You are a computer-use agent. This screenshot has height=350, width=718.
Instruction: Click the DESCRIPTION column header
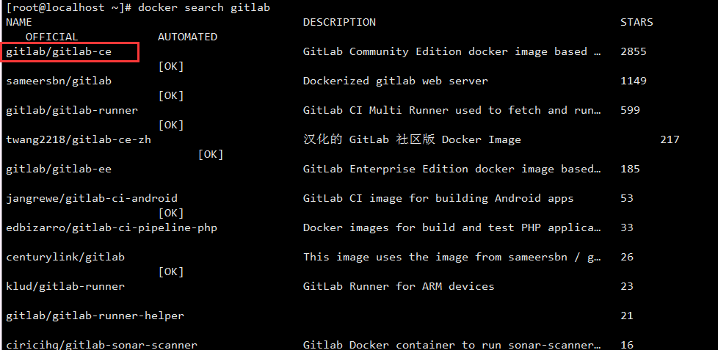click(339, 23)
